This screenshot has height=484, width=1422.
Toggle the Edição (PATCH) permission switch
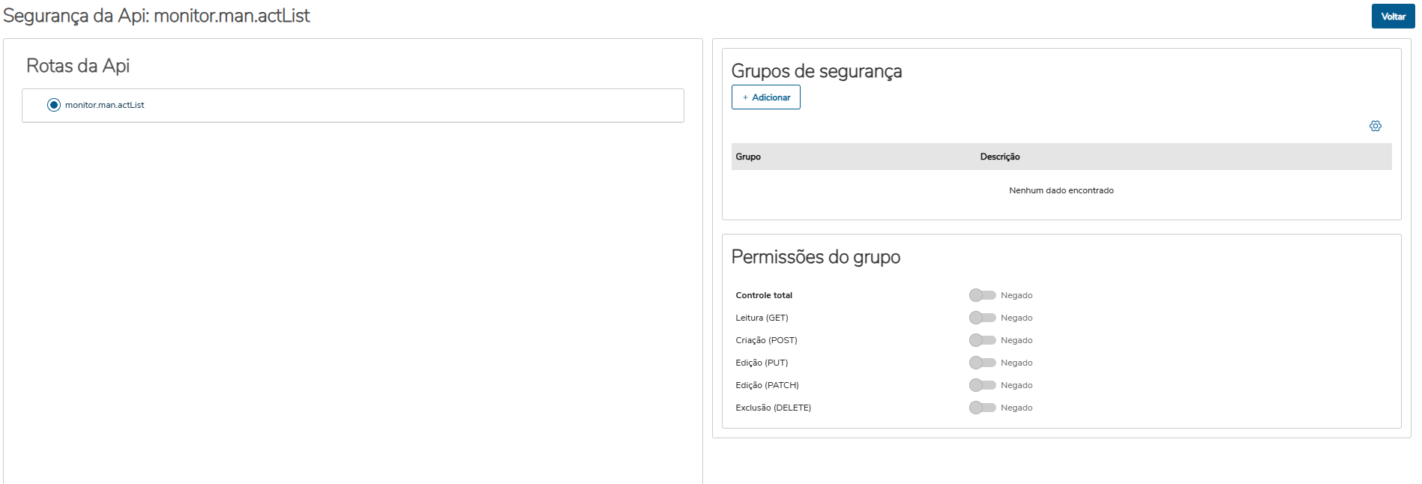click(982, 385)
